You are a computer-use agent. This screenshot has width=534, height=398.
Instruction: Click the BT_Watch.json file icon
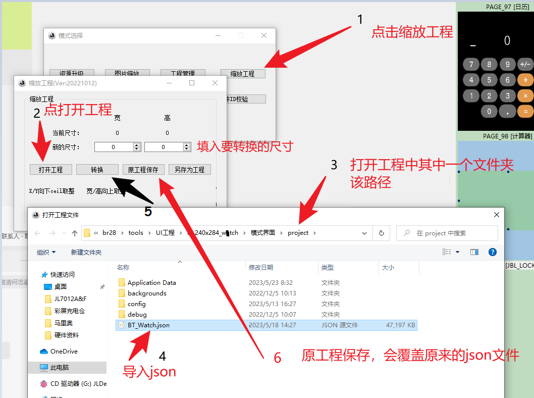(x=122, y=325)
